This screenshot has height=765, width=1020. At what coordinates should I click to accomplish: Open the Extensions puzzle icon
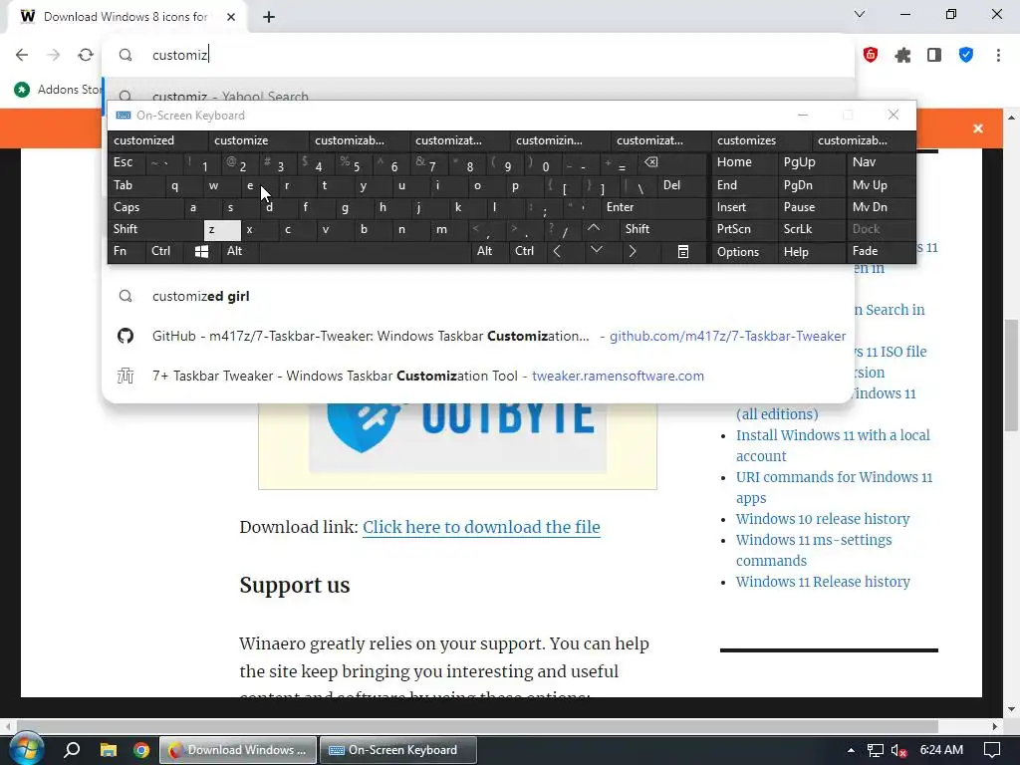902,56
